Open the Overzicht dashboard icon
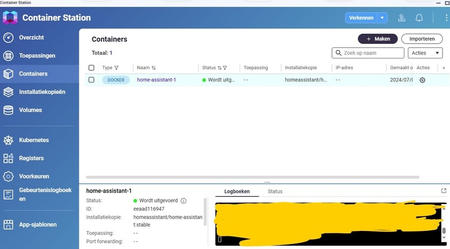 8,38
